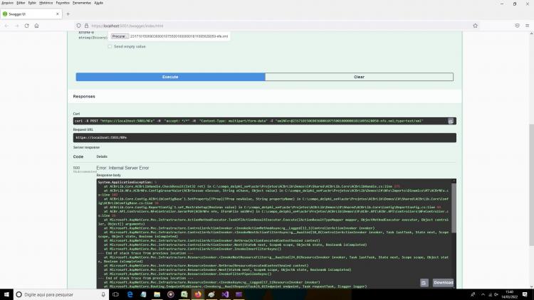Go to the browser home page
The height and width of the screenshot is (300, 534).
[36, 26]
